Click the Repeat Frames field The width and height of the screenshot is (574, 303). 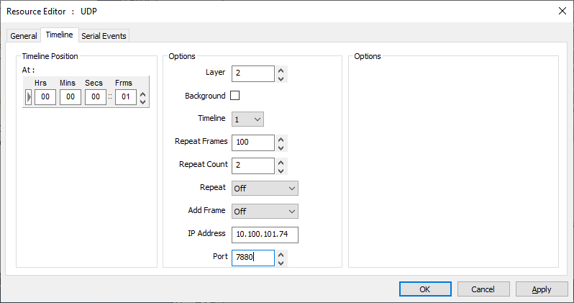tap(253, 143)
